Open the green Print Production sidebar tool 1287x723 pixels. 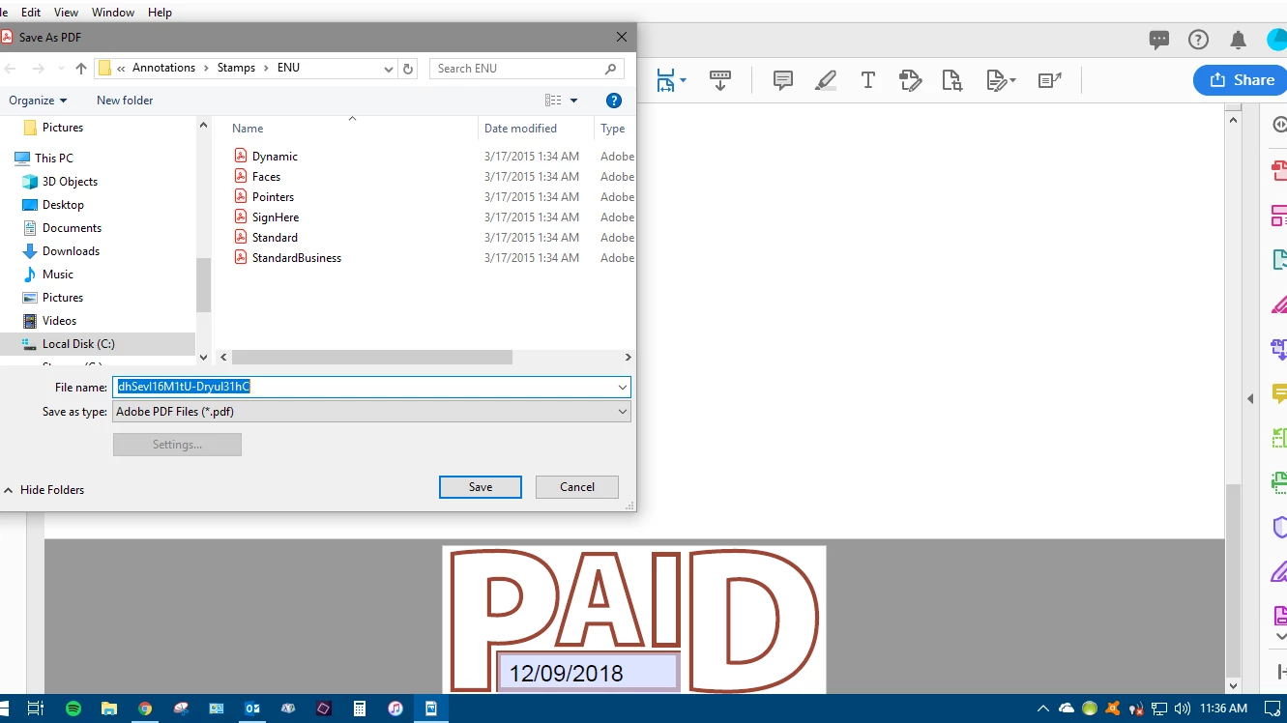coord(1279,482)
